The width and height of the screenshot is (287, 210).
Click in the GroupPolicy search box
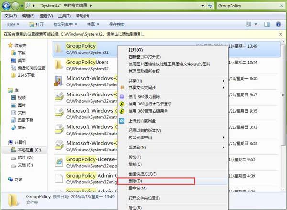click(x=244, y=6)
